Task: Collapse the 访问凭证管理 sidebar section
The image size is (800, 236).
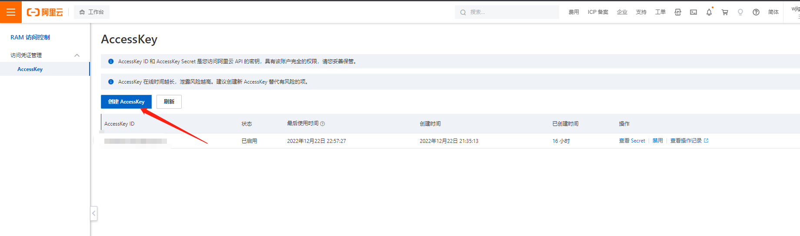Action: (77, 55)
